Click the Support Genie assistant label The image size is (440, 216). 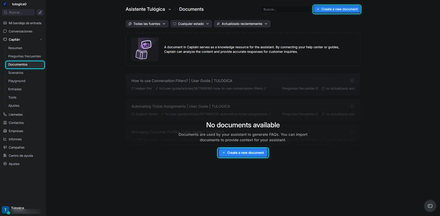(144, 114)
